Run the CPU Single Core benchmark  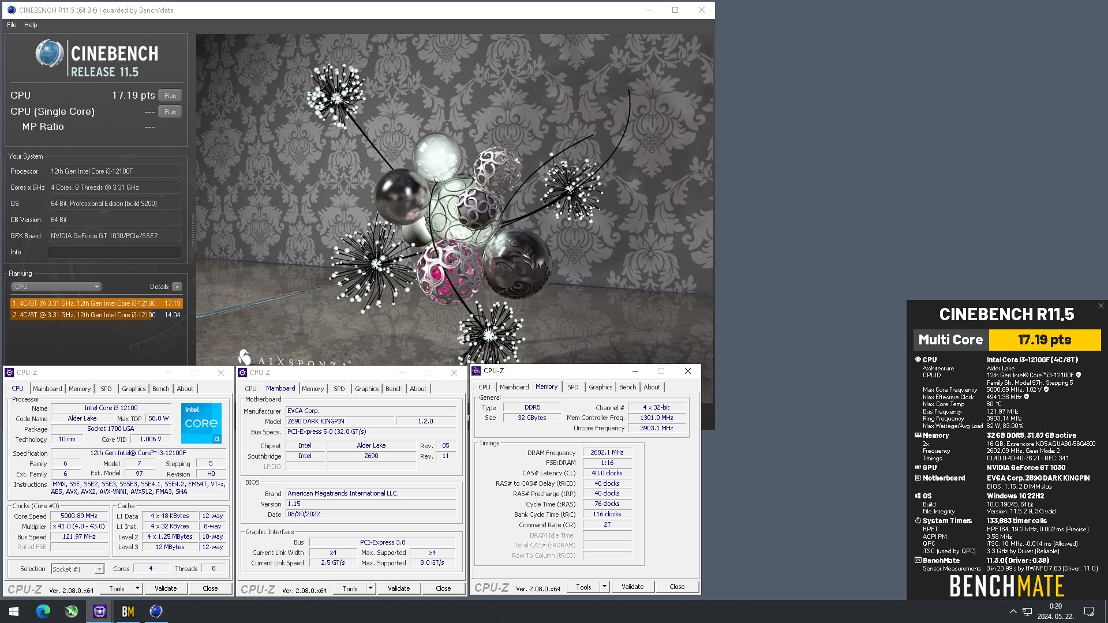point(170,112)
